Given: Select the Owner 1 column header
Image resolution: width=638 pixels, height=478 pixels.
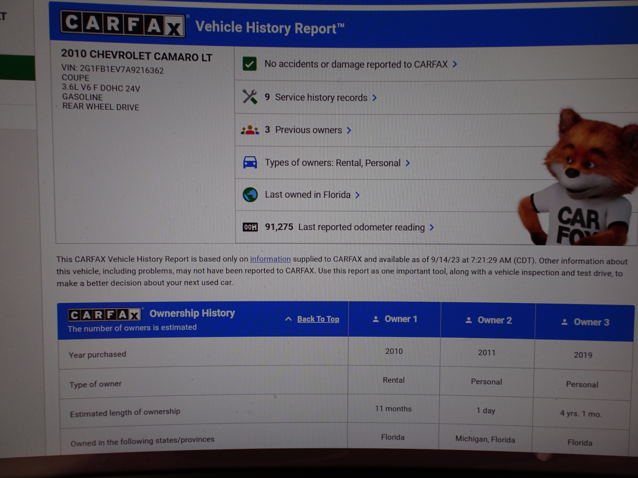Looking at the screenshot, I should point(395,319).
